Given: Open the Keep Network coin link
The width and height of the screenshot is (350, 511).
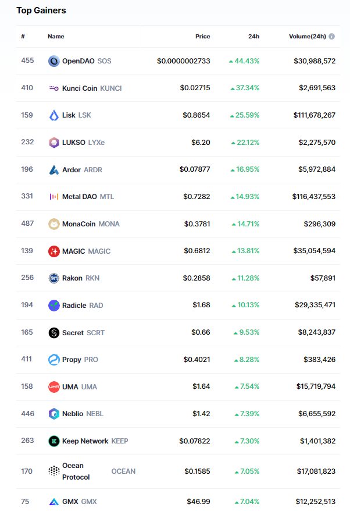Looking at the screenshot, I should (85, 441).
